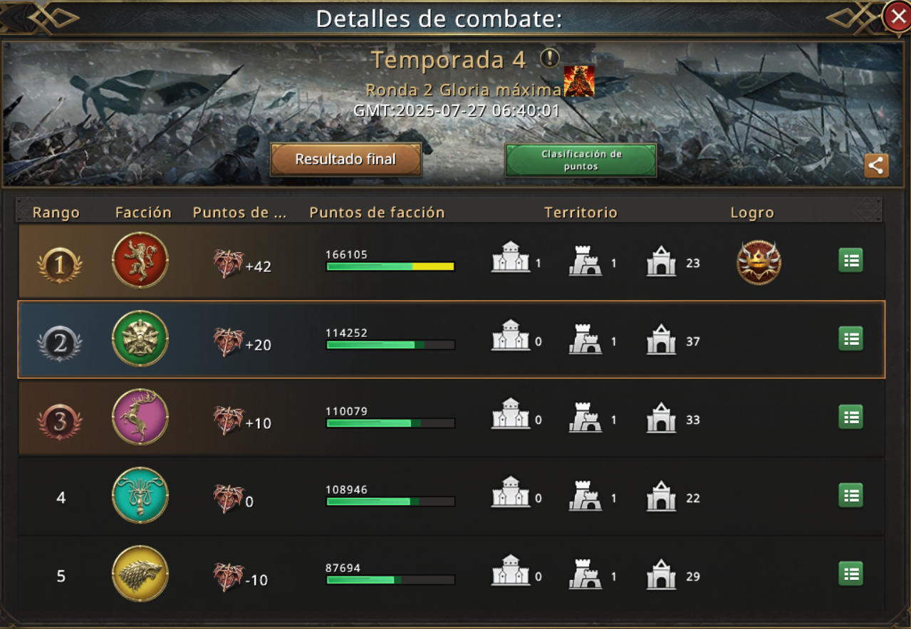This screenshot has height=629, width=911.
Task: View details list for 114252 points row
Action: coord(850,339)
